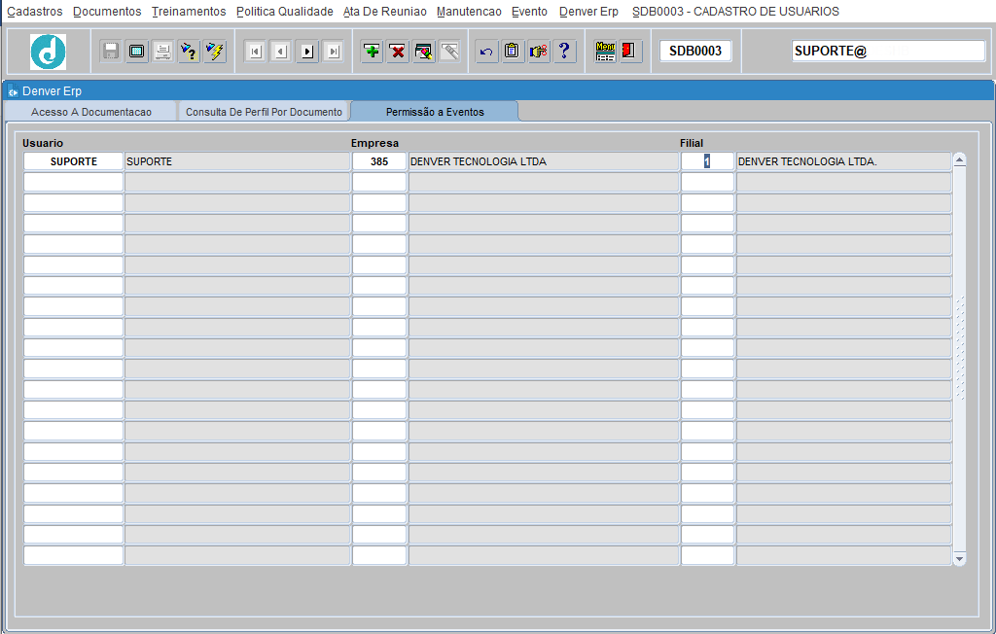Open the Cadastros menu
This screenshot has width=996, height=634.
tap(35, 12)
